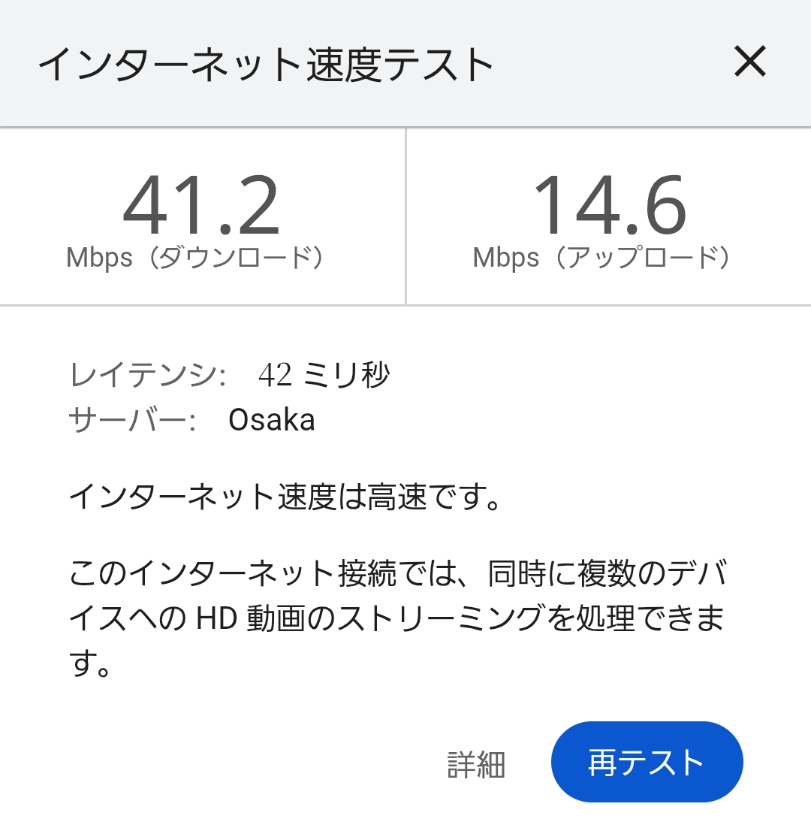This screenshot has height=834, width=811.
Task: Click the ミリ秒 unit text
Action: click(346, 375)
